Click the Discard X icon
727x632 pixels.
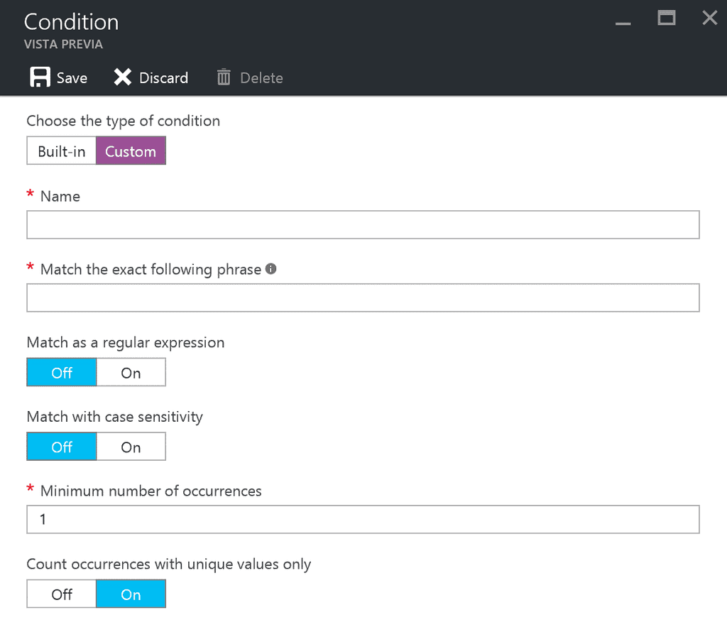pos(123,77)
